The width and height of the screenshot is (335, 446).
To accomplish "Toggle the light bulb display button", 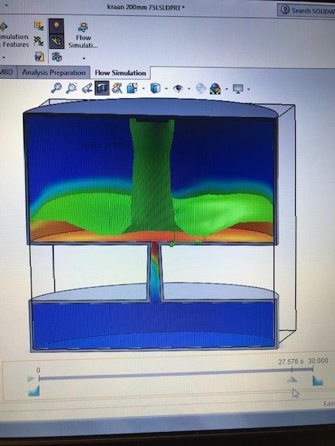I will (56, 26).
